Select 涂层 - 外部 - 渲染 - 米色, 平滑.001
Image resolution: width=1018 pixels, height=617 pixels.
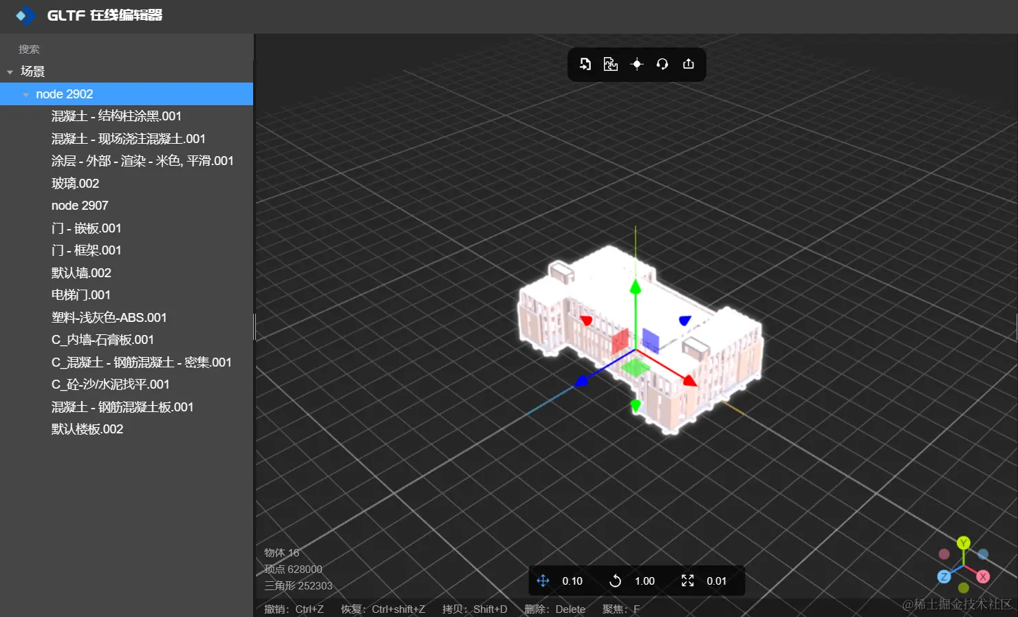(127, 161)
